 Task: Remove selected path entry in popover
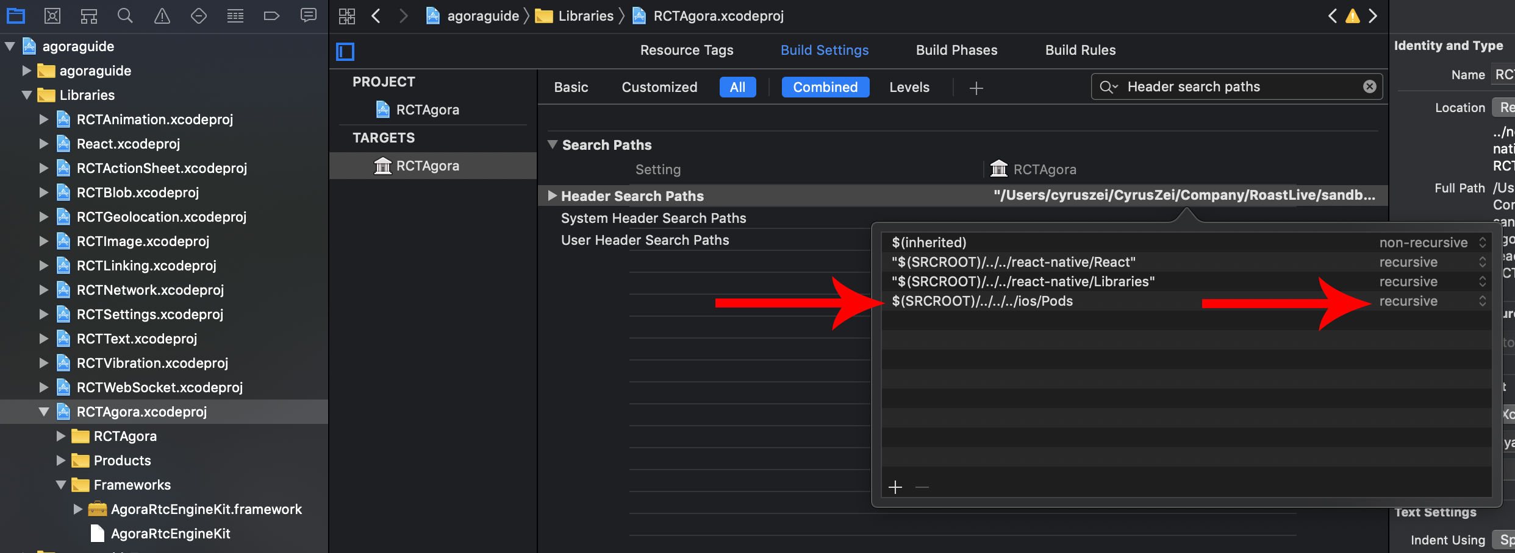(x=922, y=487)
